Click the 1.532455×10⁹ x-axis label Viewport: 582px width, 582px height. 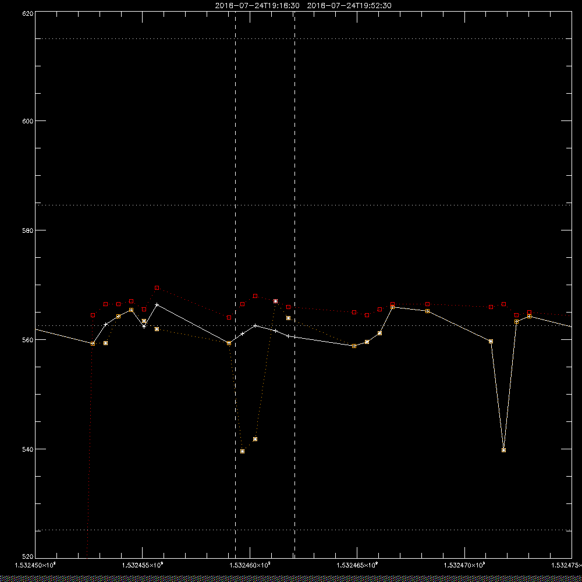tap(142, 565)
